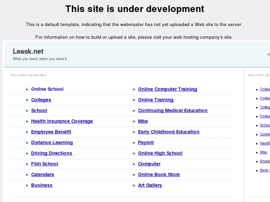
Task: Open the School link in main list
Action: [39, 110]
